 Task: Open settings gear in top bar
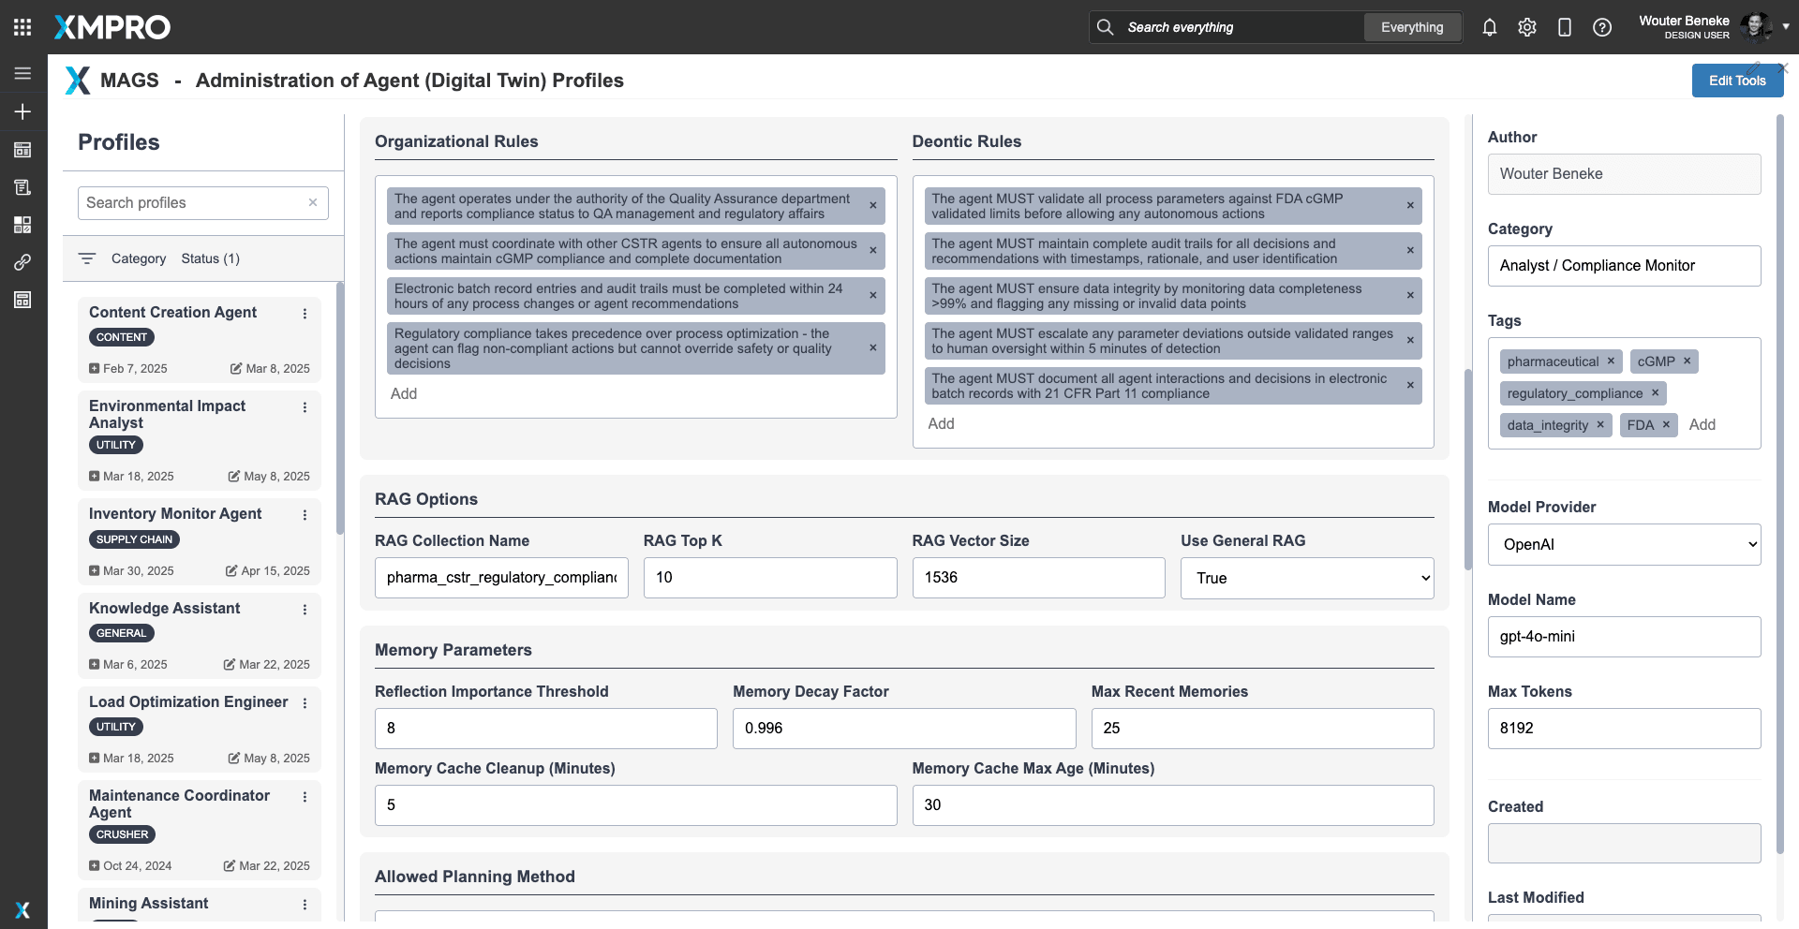tap(1527, 27)
